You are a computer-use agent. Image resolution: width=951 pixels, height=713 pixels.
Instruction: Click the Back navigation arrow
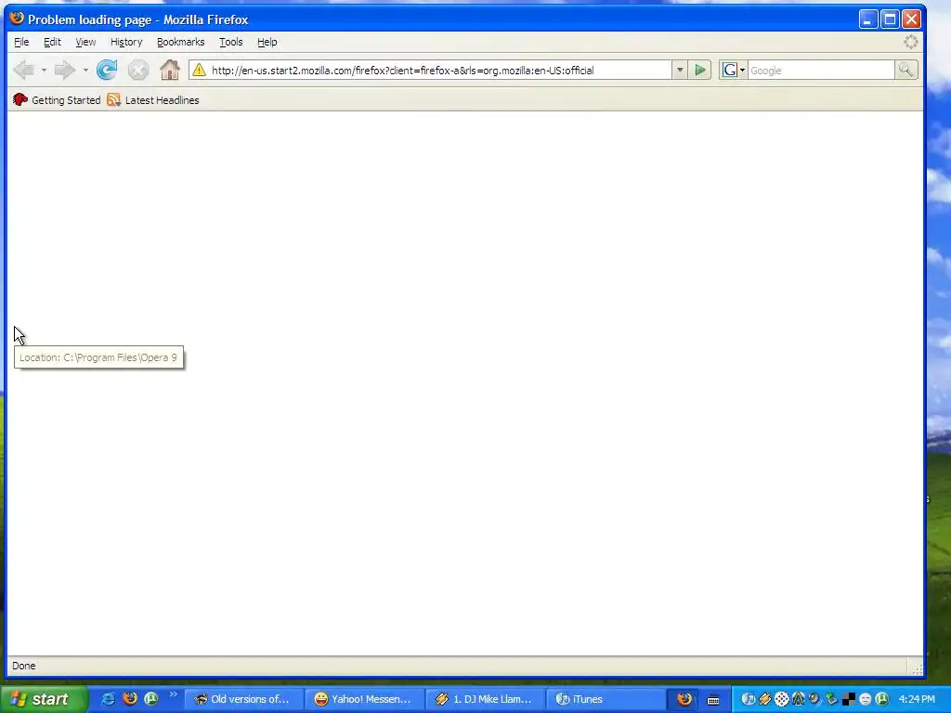pyautogui.click(x=24, y=71)
